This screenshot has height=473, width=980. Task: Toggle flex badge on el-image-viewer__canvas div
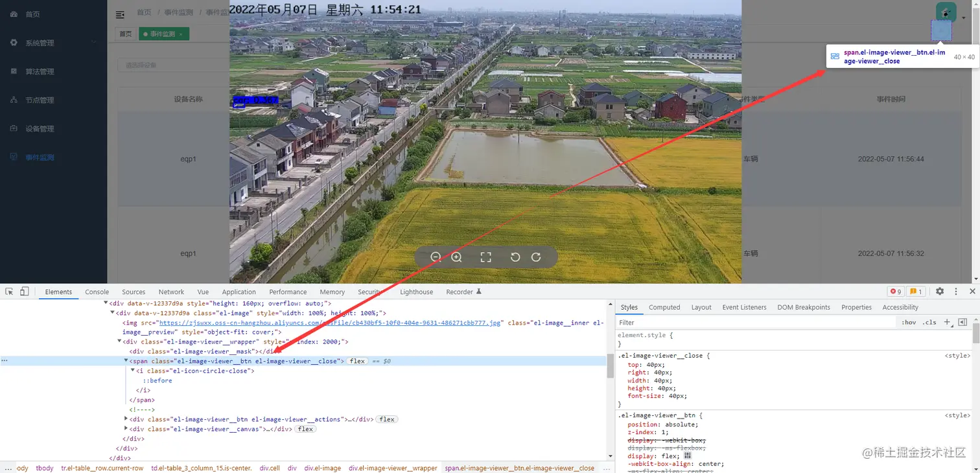pos(305,429)
